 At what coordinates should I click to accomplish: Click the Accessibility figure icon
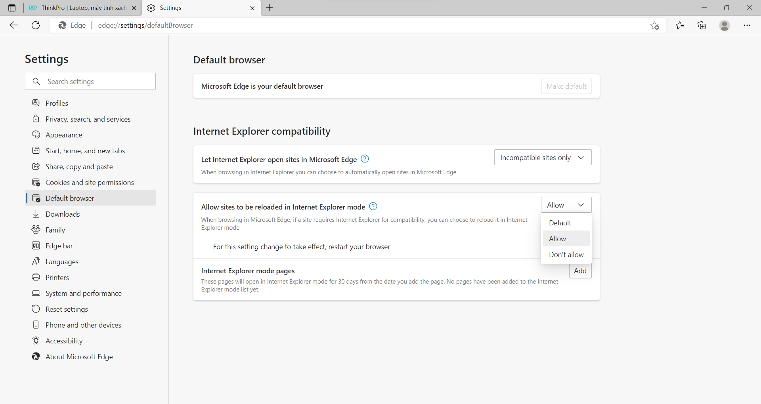[x=36, y=341]
